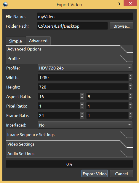Click the Height value field 720

click(x=83, y=87)
